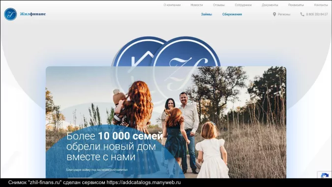Click the family photo banner
This screenshot has height=187, width=332.
click(166, 122)
